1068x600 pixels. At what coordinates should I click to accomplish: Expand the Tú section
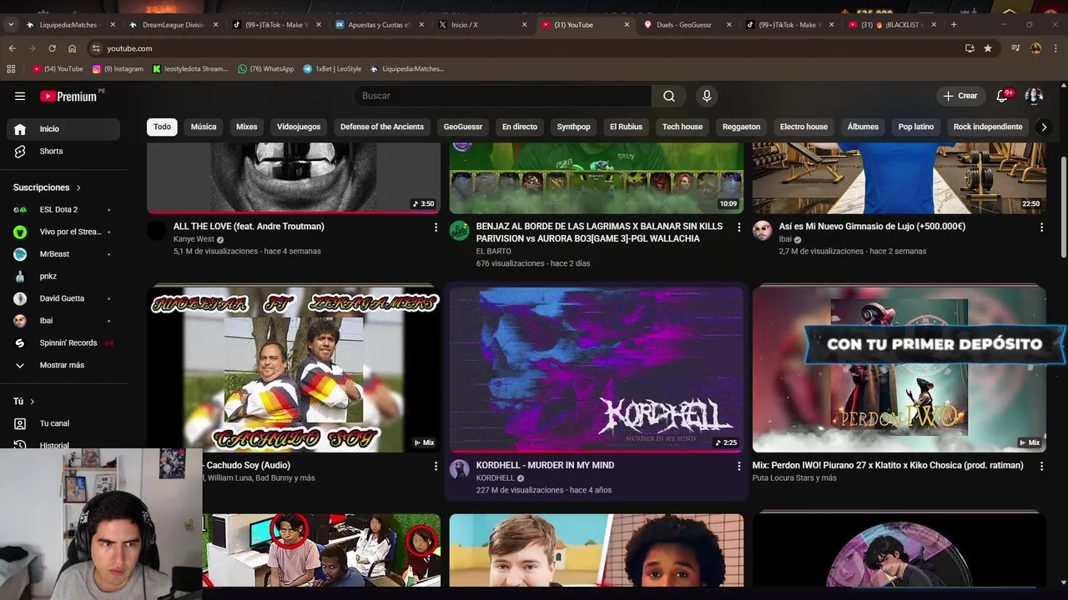(x=24, y=402)
